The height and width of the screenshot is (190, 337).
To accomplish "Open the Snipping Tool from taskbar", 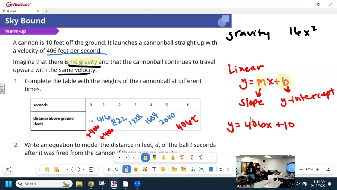I will point(102,184).
